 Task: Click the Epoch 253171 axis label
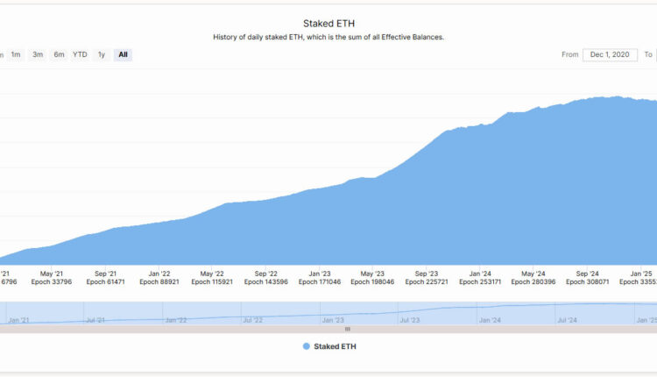(480, 282)
